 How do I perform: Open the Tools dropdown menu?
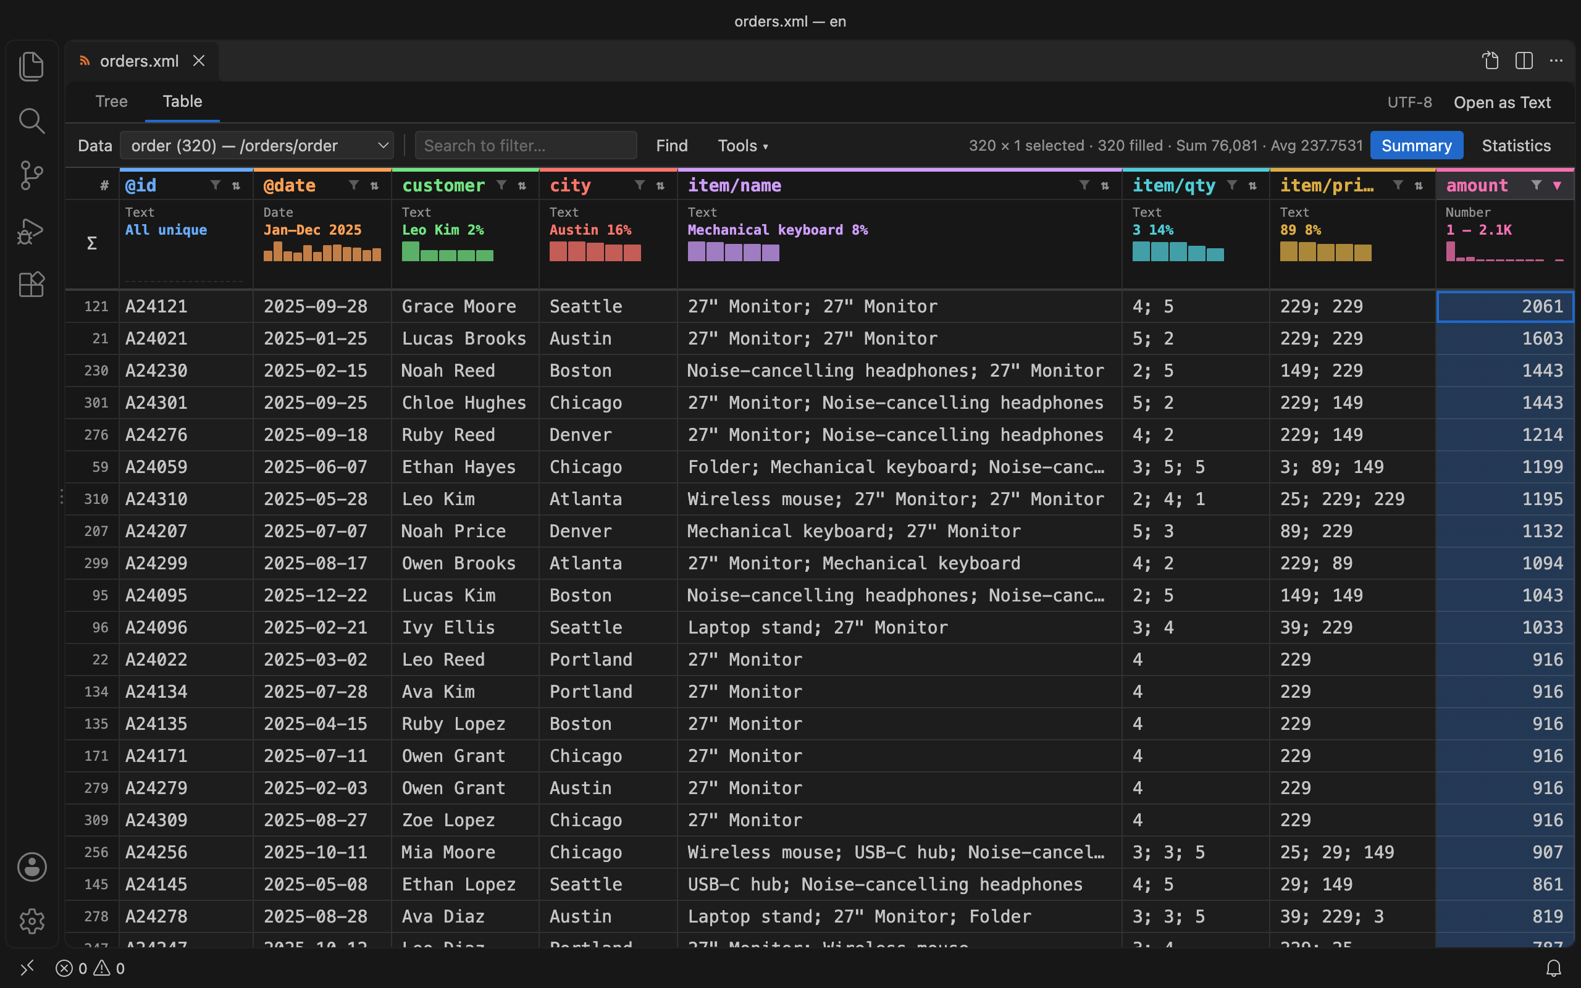tap(743, 145)
